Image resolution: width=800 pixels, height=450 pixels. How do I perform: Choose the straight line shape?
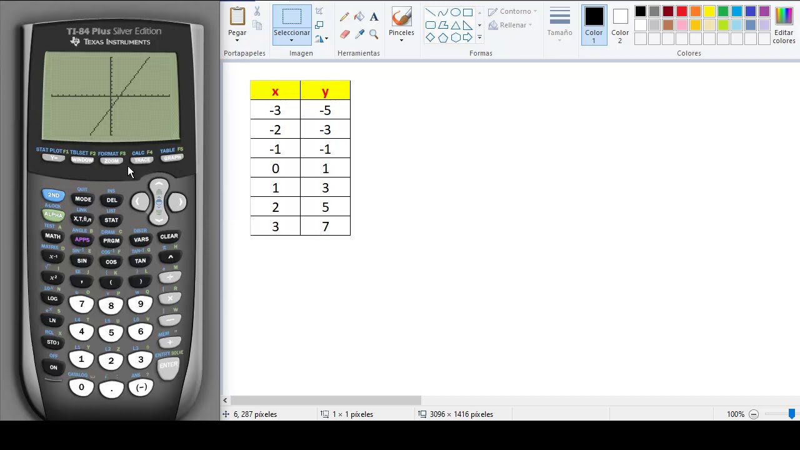[x=430, y=12]
